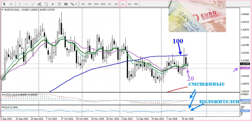Switch chart to H4 timeframe

[116, 4]
